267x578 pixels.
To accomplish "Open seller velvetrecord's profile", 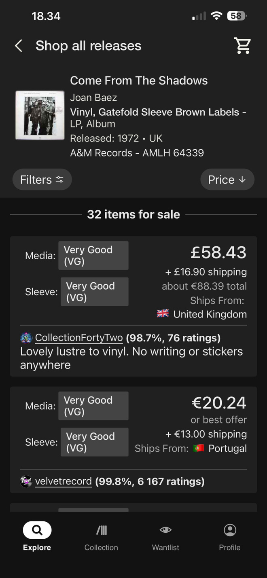I will (64, 481).
